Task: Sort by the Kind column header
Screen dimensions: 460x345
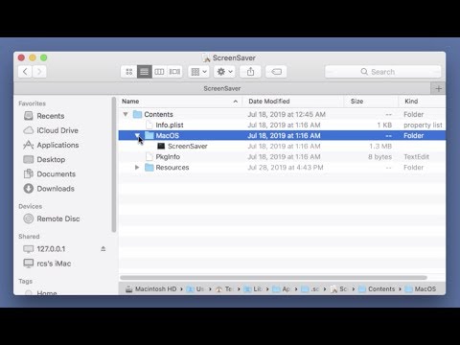Action: [422, 102]
